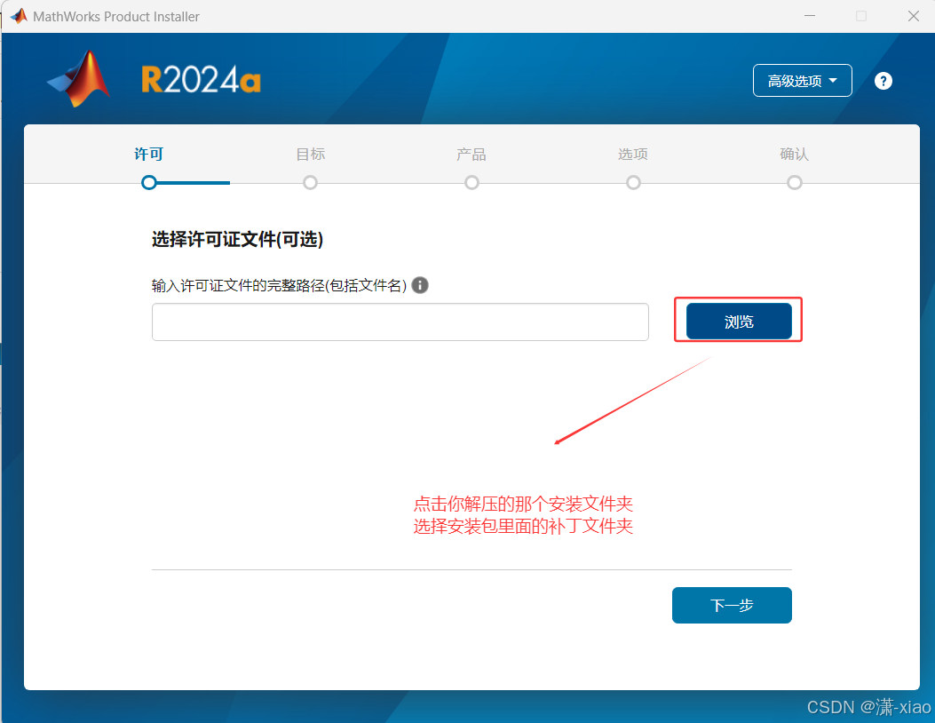Click the 选项 step progress circle
This screenshot has width=935, height=723.
(x=633, y=183)
